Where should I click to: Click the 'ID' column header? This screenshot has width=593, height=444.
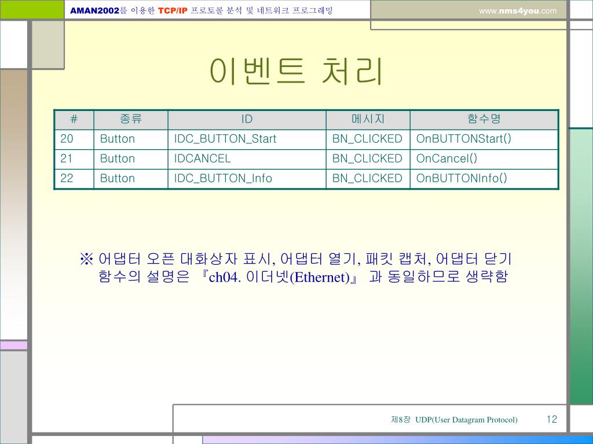point(247,119)
